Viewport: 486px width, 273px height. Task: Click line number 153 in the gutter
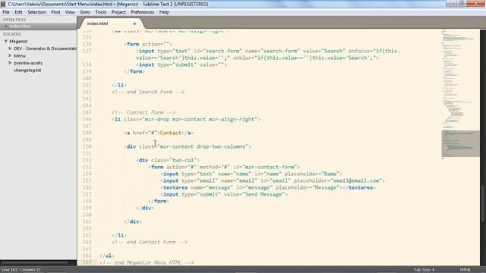[87, 167]
